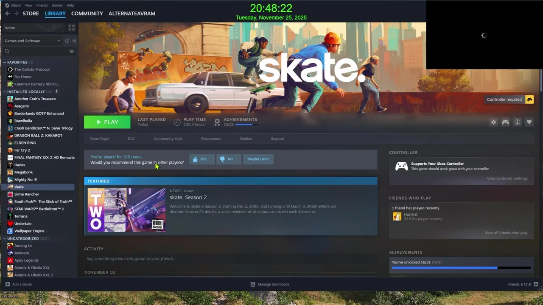Viewport: 543px width, 305px height.
Task: Click Maybe Later on recommendation prompt
Action: pyautogui.click(x=258, y=159)
